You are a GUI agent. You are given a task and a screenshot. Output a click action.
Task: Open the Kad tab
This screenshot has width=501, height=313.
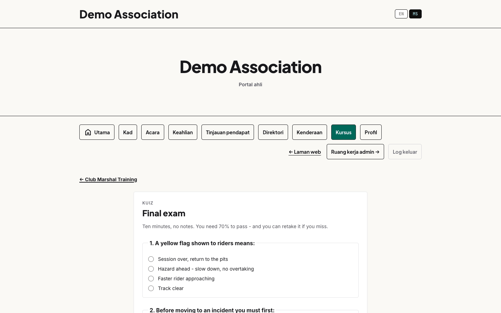tap(128, 132)
